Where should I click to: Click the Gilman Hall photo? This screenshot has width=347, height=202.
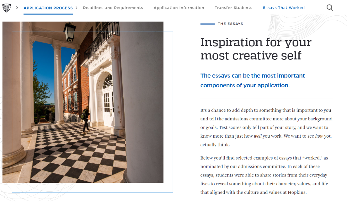(83, 102)
